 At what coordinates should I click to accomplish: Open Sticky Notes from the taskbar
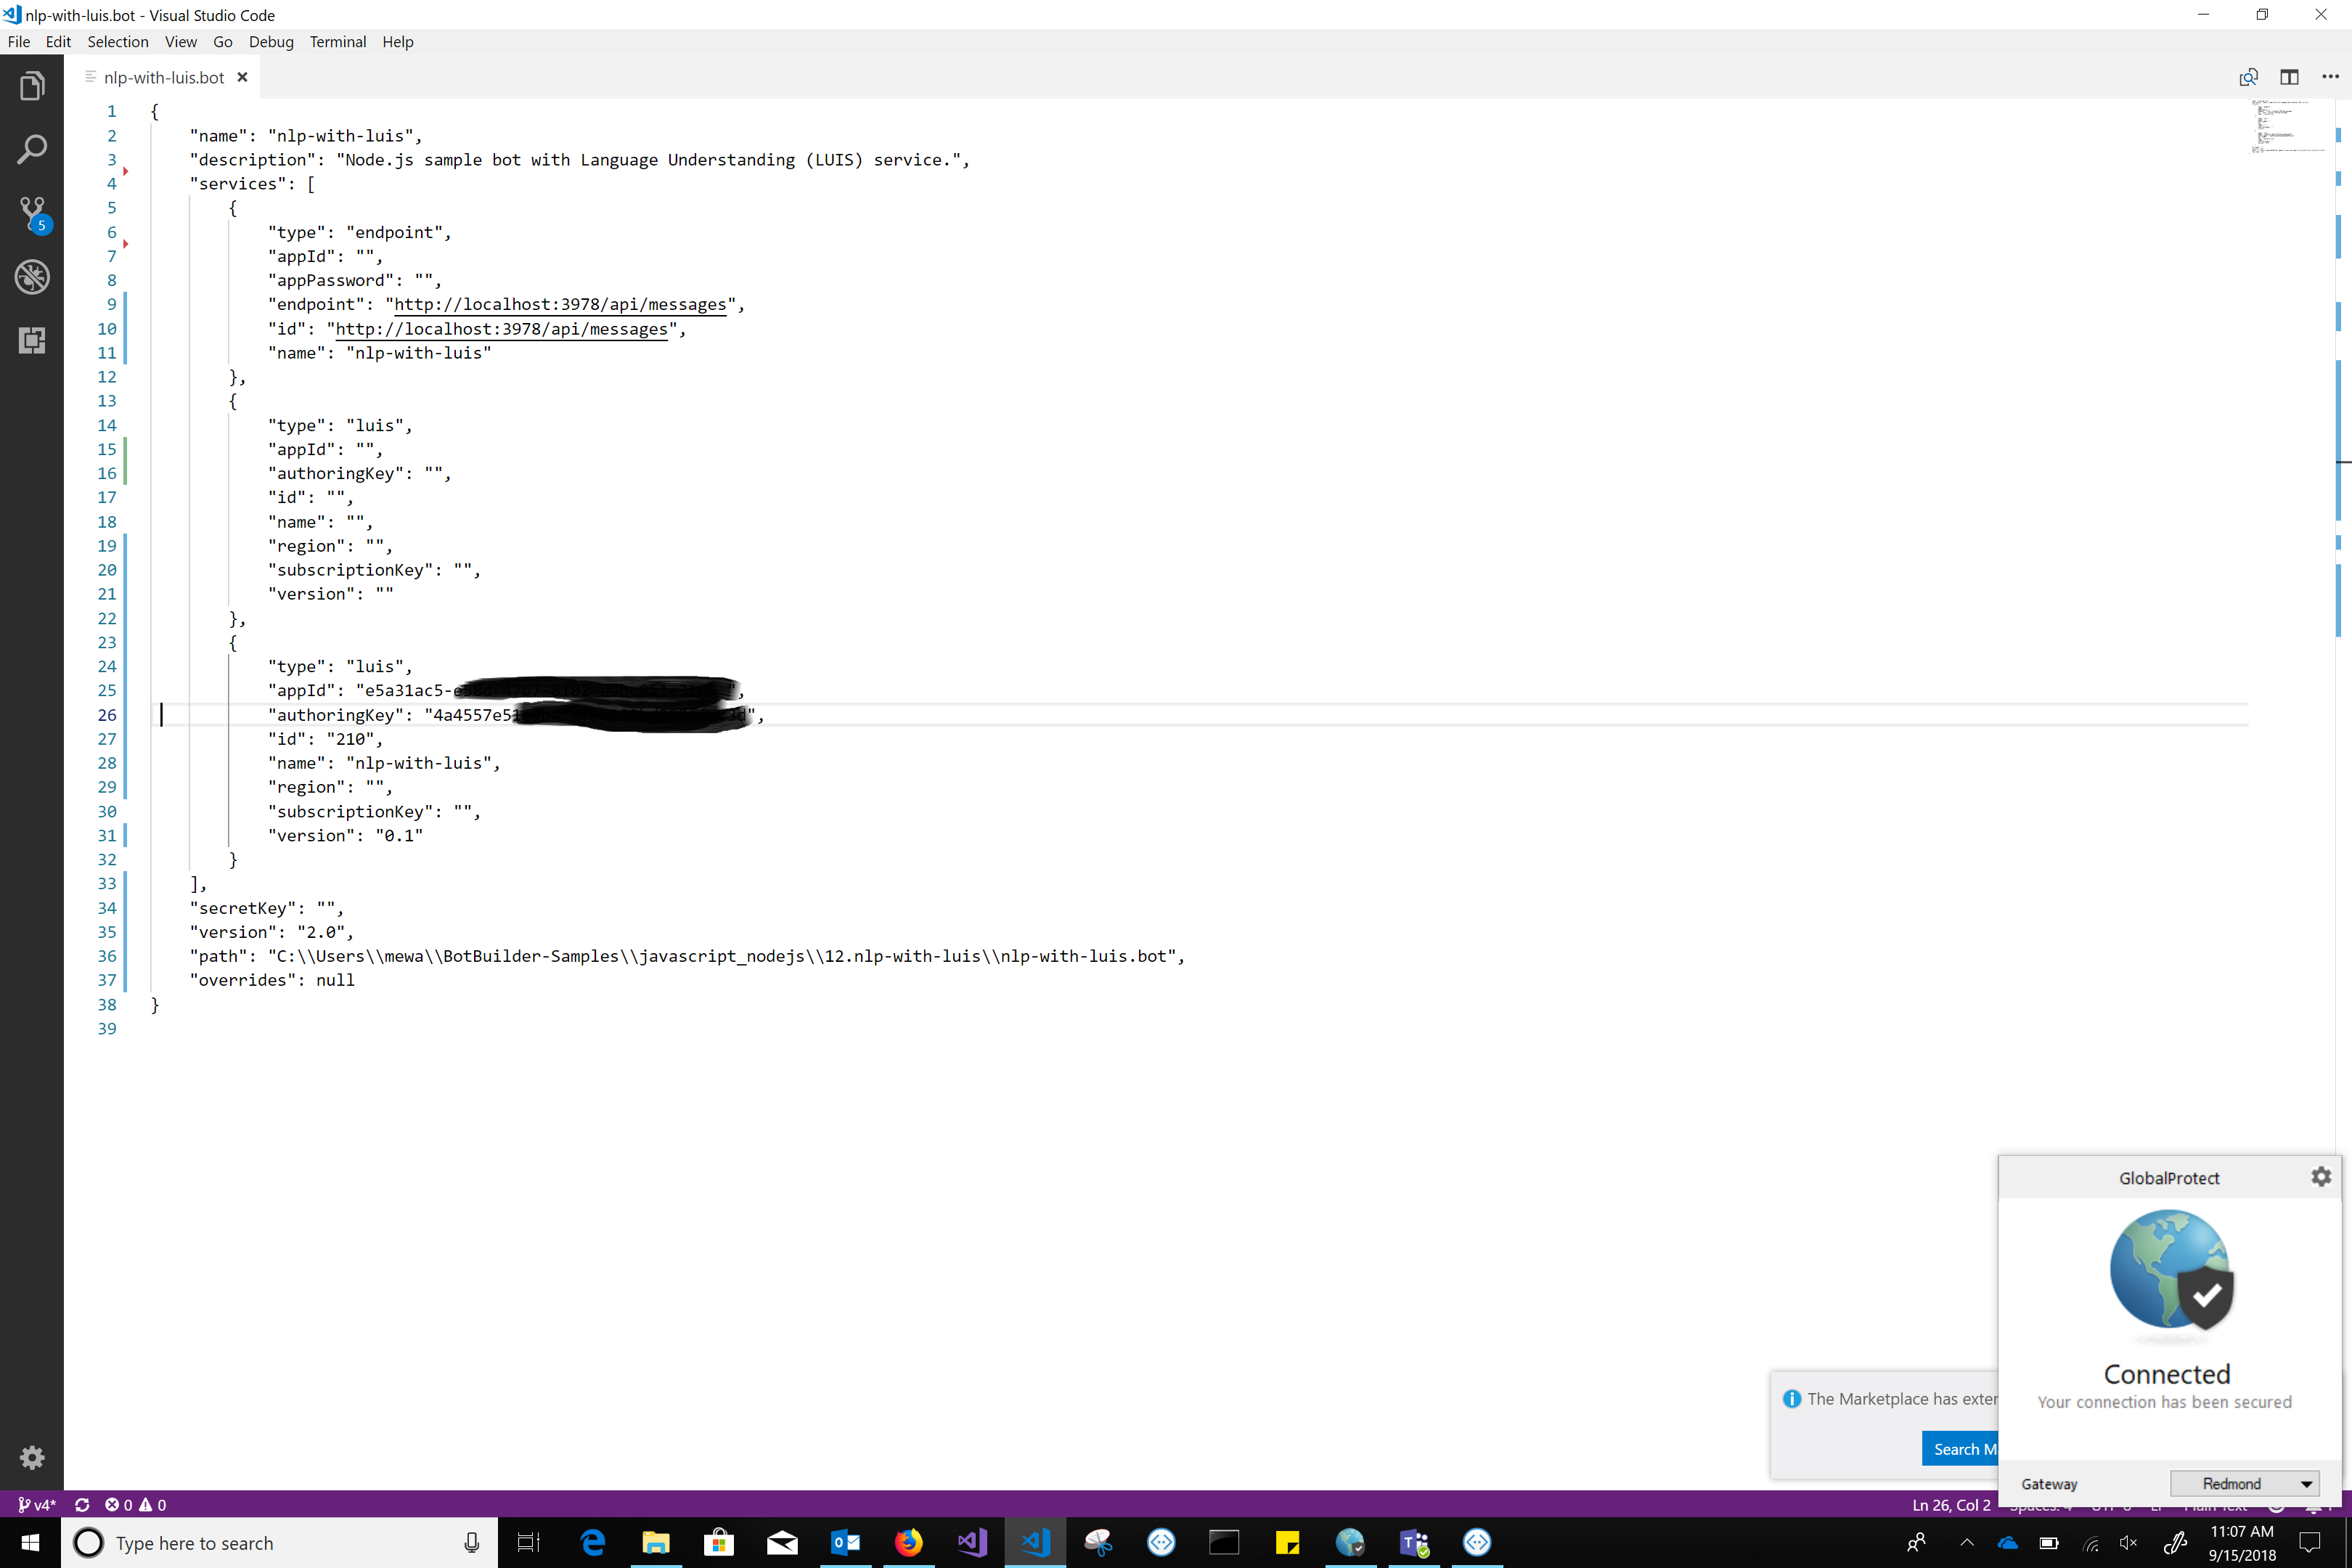pos(1288,1542)
